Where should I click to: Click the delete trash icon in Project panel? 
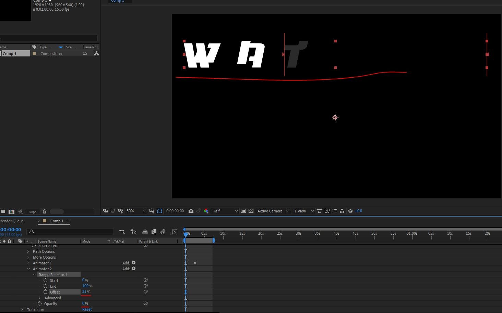(x=45, y=211)
